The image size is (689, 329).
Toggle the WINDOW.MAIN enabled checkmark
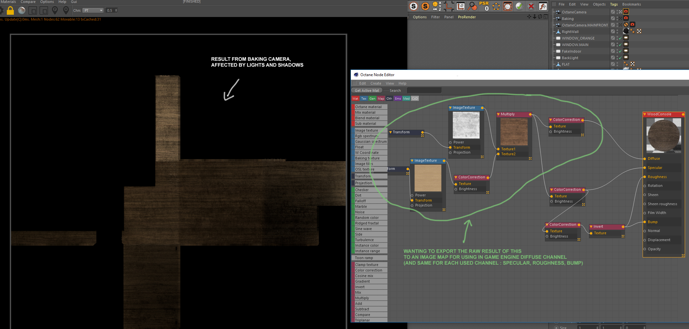[620, 45]
